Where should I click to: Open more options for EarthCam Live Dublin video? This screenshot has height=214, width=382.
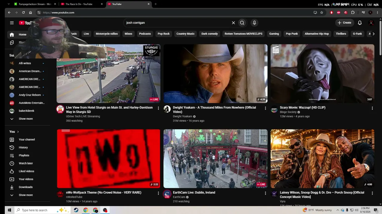click(265, 193)
